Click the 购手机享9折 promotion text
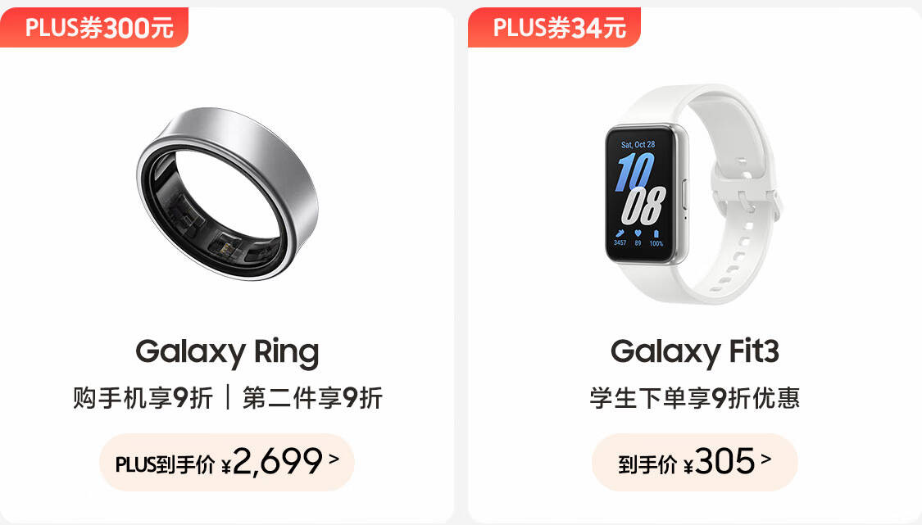This screenshot has height=525, width=922. [x=143, y=398]
